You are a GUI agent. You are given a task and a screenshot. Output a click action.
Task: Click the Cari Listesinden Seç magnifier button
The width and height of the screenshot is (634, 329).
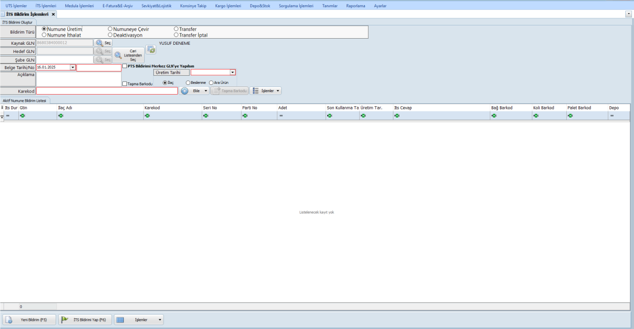click(118, 55)
